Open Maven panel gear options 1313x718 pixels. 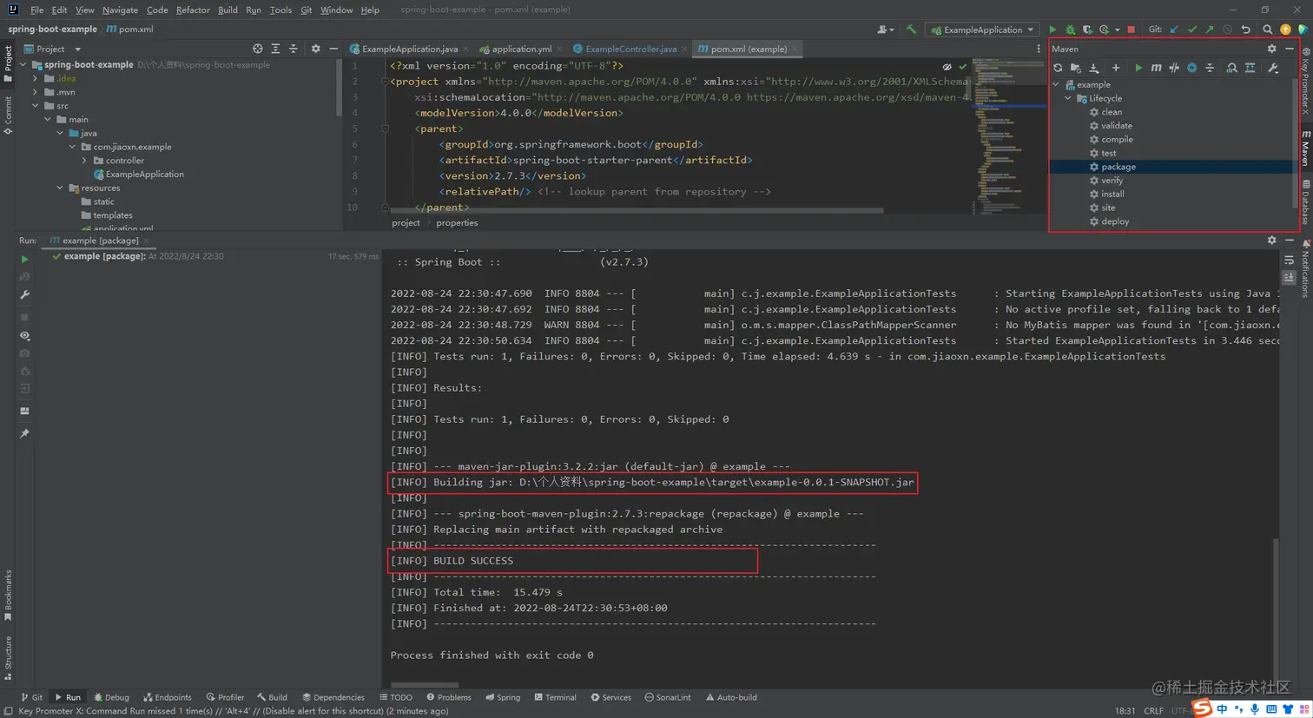coord(1271,49)
